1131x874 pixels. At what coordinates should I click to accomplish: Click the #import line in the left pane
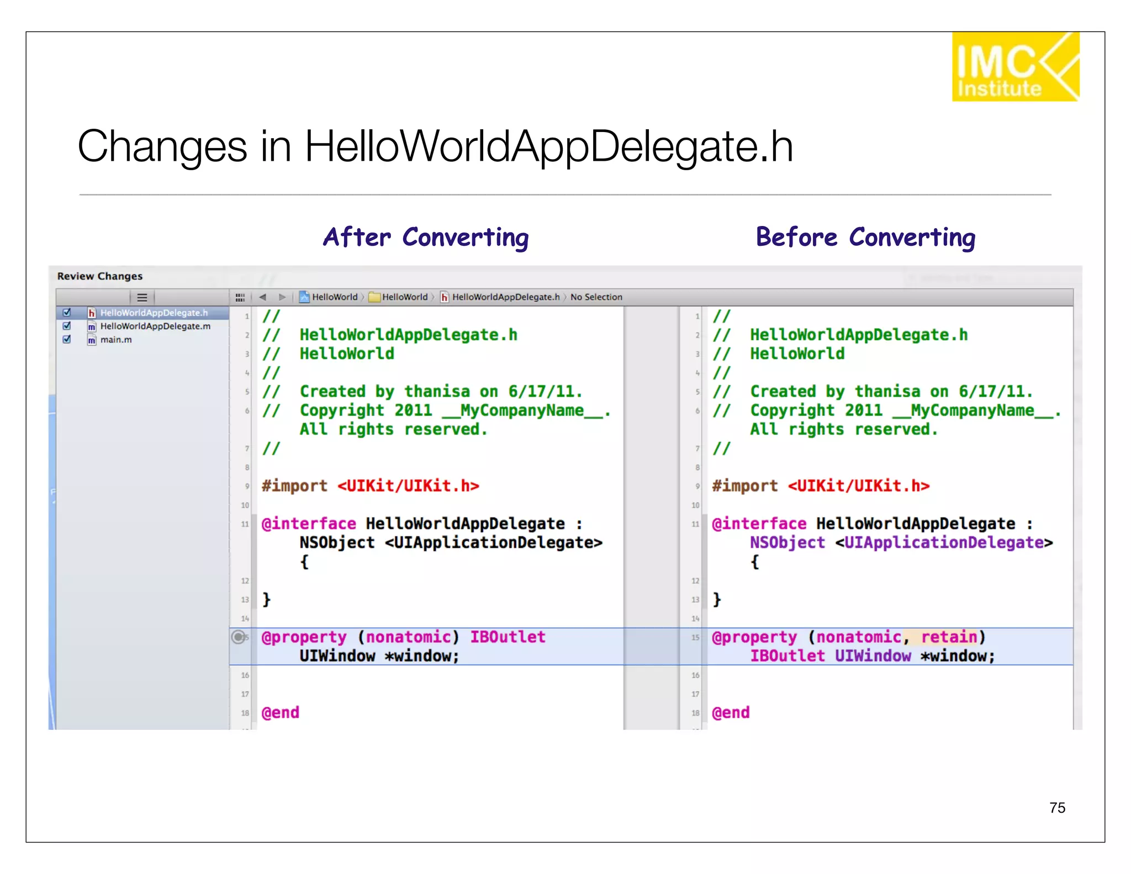point(371,486)
